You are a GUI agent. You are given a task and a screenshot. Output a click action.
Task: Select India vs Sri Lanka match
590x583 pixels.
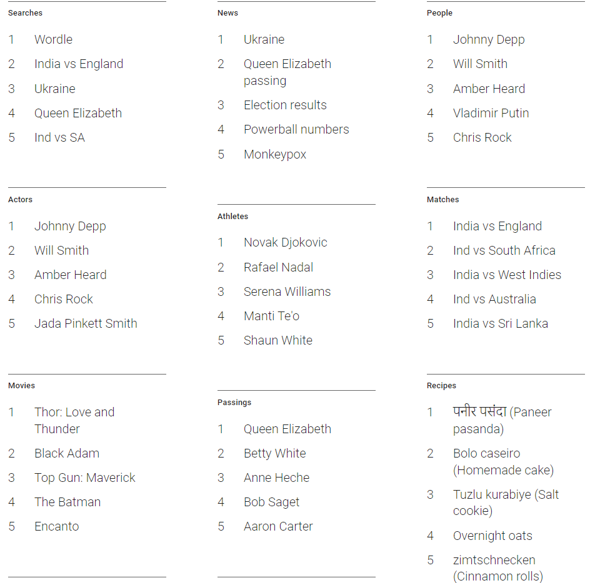point(501,323)
